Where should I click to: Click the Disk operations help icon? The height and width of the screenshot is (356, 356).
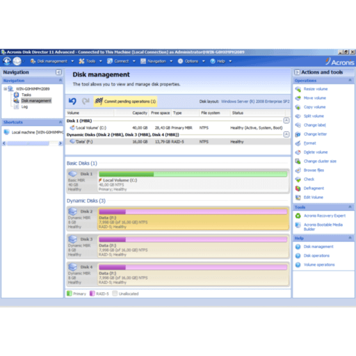(x=298, y=256)
